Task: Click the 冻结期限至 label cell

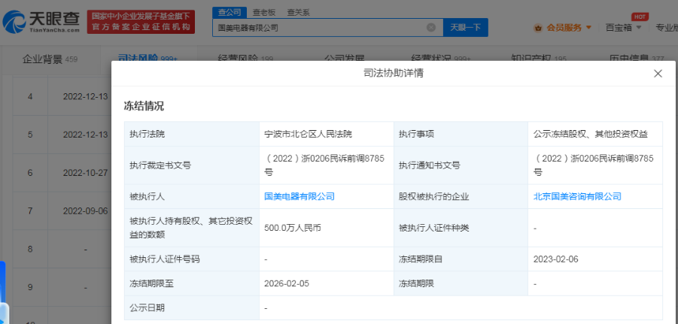Action: pos(192,283)
